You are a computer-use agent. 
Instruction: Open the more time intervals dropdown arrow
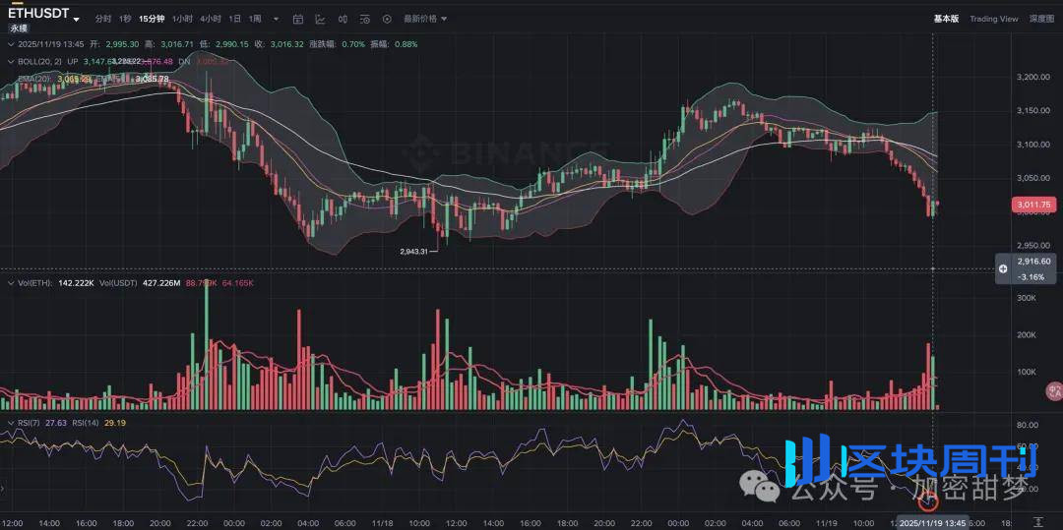(x=276, y=19)
